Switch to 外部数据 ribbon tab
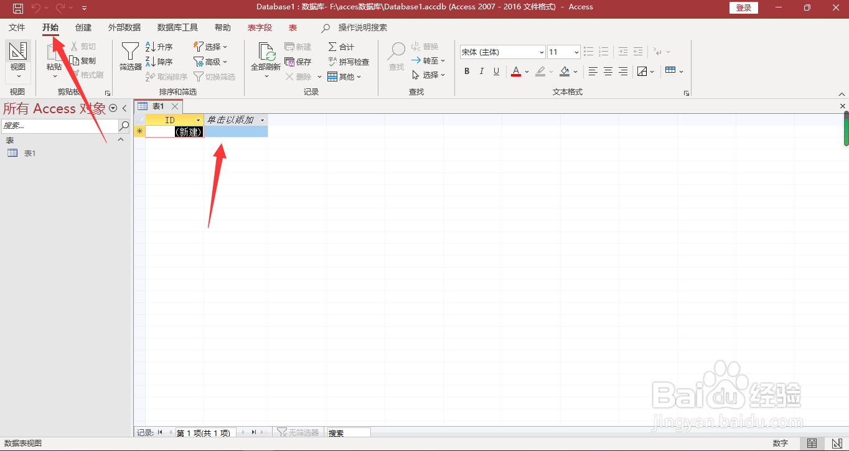The height and width of the screenshot is (451, 849). tap(124, 27)
